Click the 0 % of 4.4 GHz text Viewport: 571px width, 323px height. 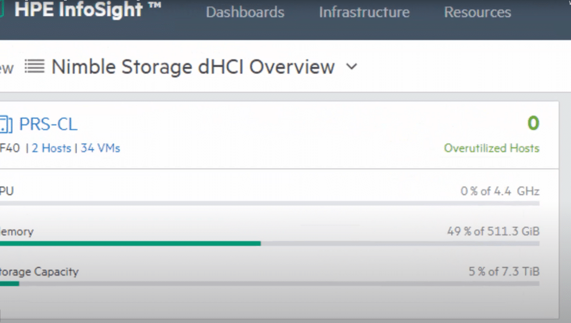click(x=500, y=191)
